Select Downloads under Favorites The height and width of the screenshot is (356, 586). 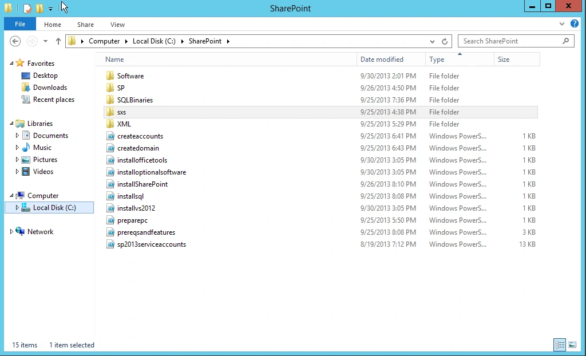pyautogui.click(x=50, y=88)
